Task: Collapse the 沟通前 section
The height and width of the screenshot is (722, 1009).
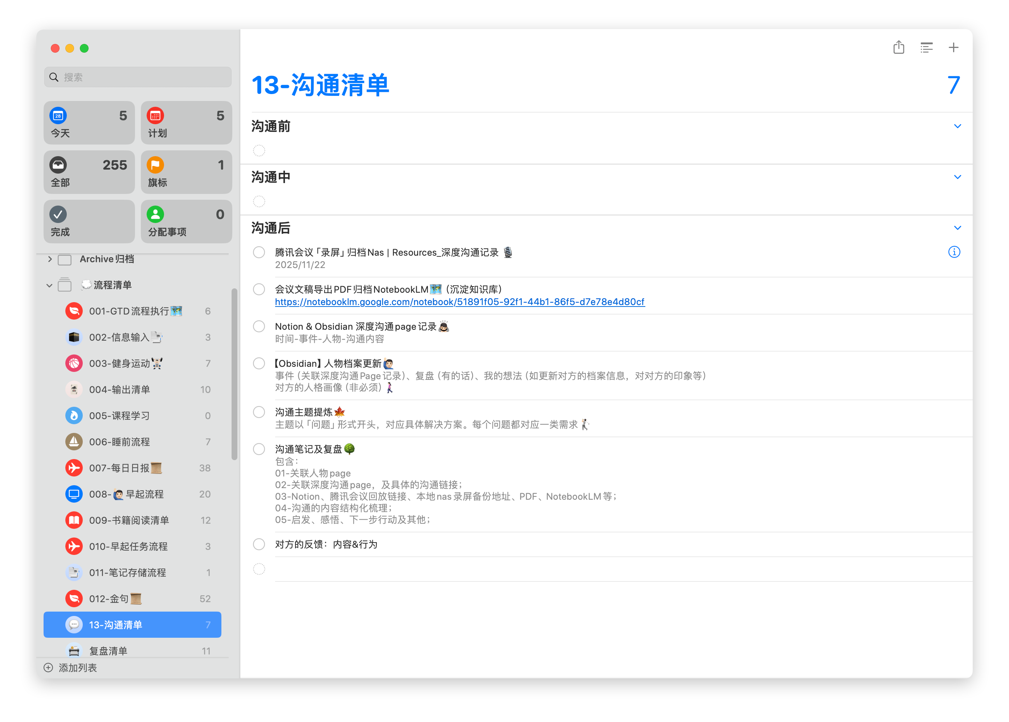Action: coord(957,126)
